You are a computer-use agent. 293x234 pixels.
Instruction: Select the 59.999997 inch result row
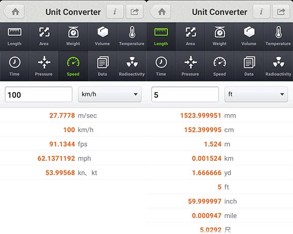point(220,201)
